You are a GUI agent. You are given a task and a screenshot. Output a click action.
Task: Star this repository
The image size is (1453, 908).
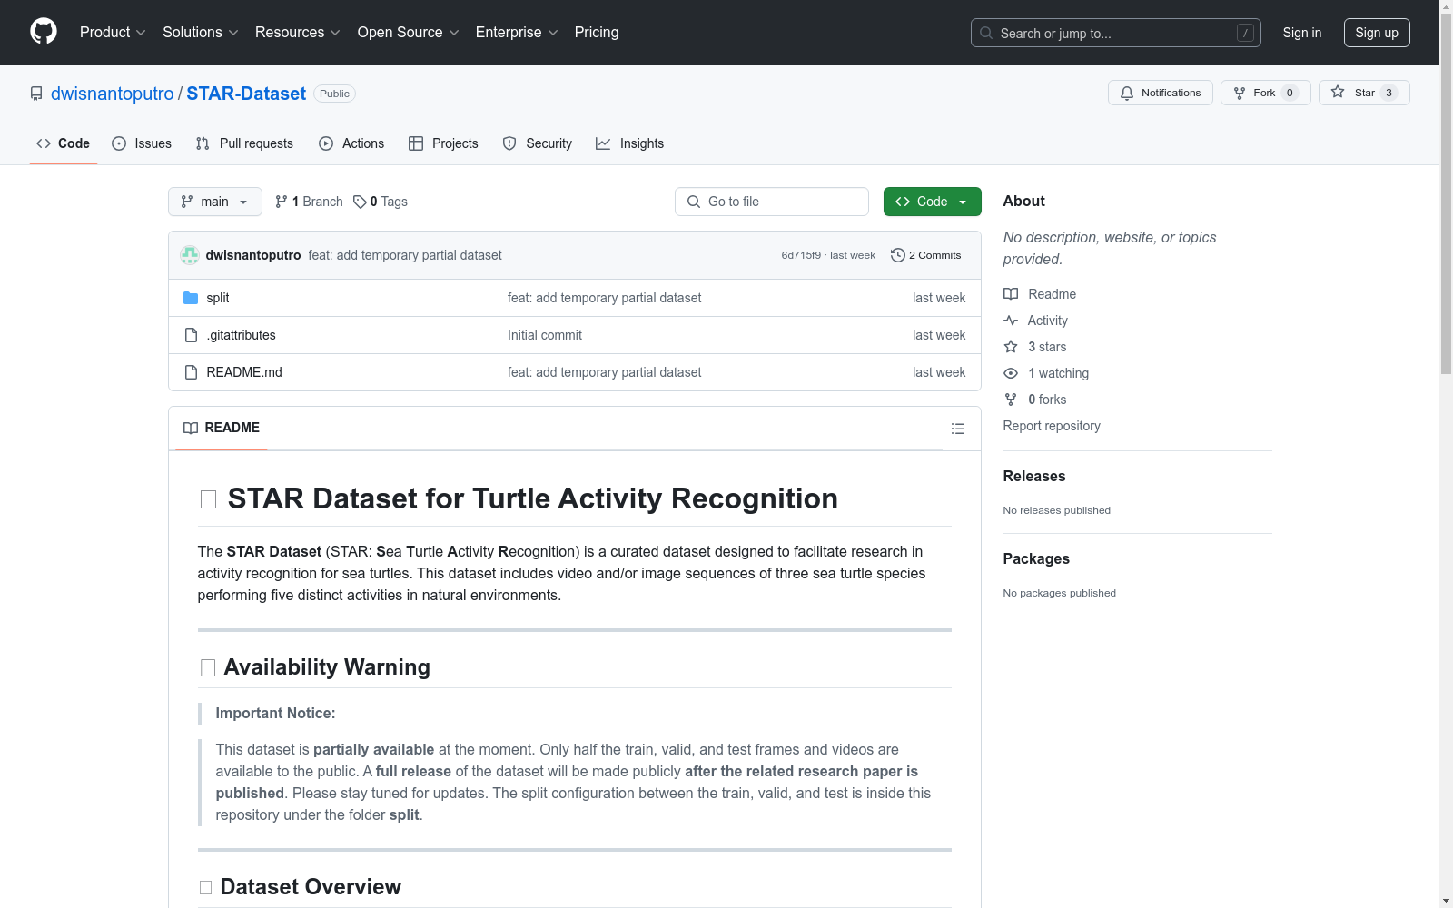pyautogui.click(x=1364, y=93)
